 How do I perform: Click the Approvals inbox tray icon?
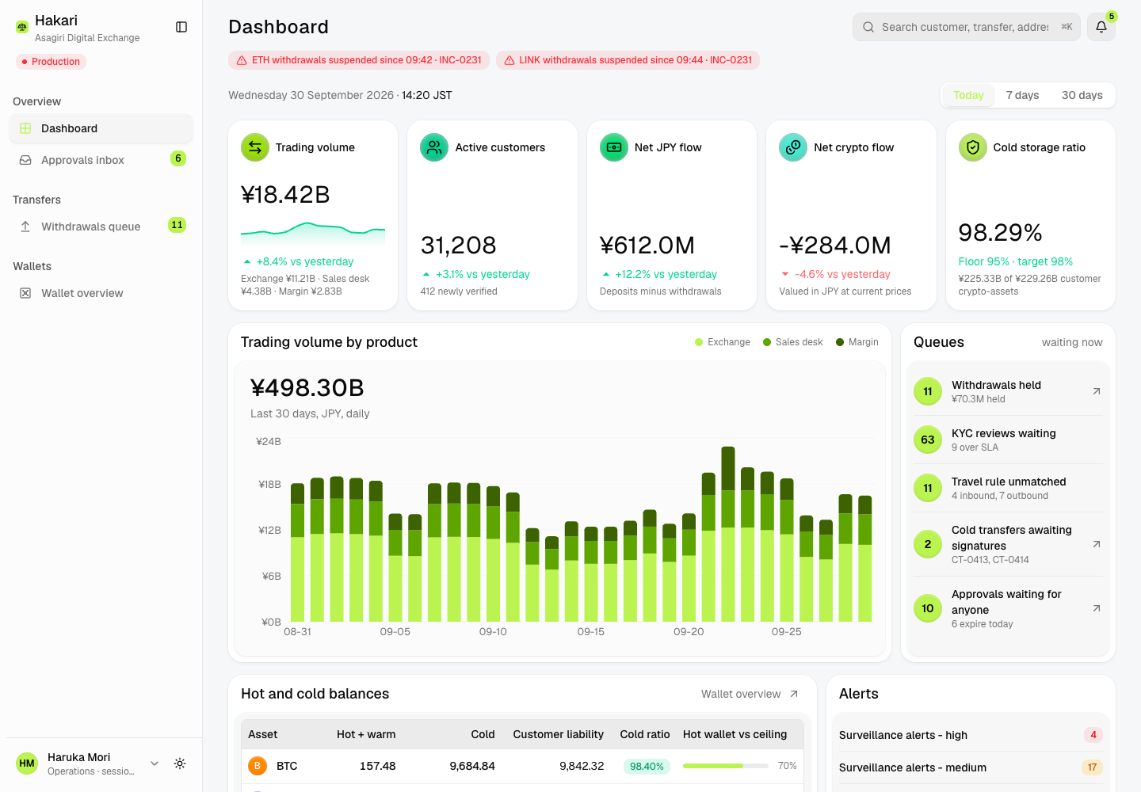click(25, 160)
